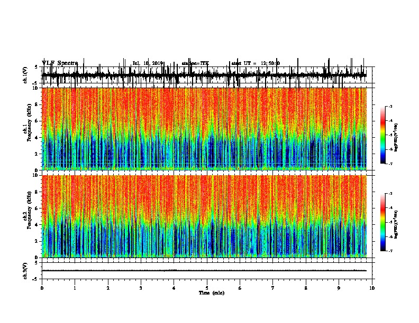Select the ch.1 spectrogram color bar
The height and width of the screenshot is (323, 419).
383,135
